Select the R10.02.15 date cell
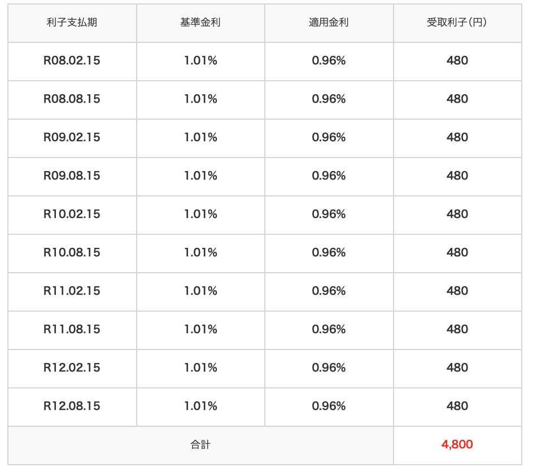The height and width of the screenshot is (472, 533). (72, 214)
